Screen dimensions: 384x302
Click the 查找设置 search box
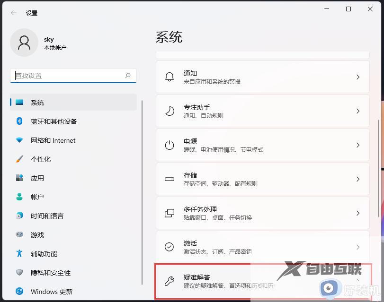click(71, 76)
